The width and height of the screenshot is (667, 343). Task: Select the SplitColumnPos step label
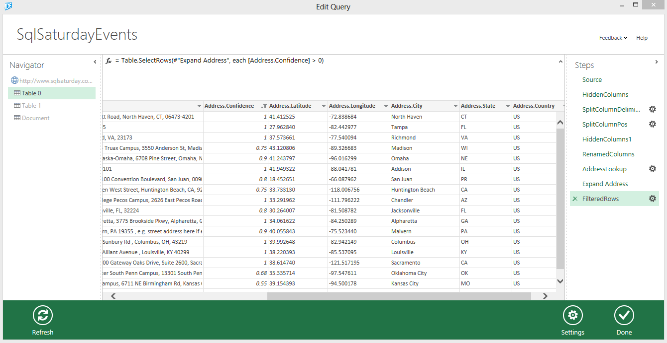coord(605,124)
